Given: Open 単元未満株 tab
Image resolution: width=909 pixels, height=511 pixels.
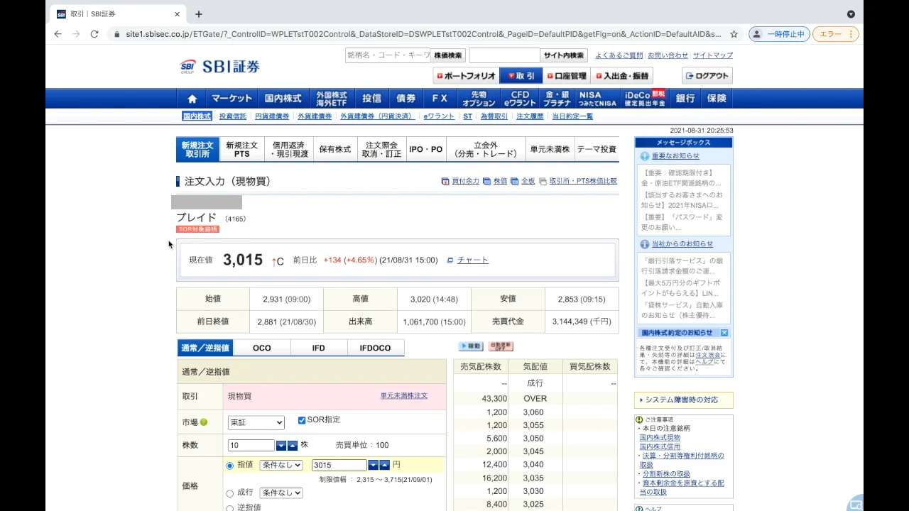Looking at the screenshot, I should pyautogui.click(x=550, y=150).
